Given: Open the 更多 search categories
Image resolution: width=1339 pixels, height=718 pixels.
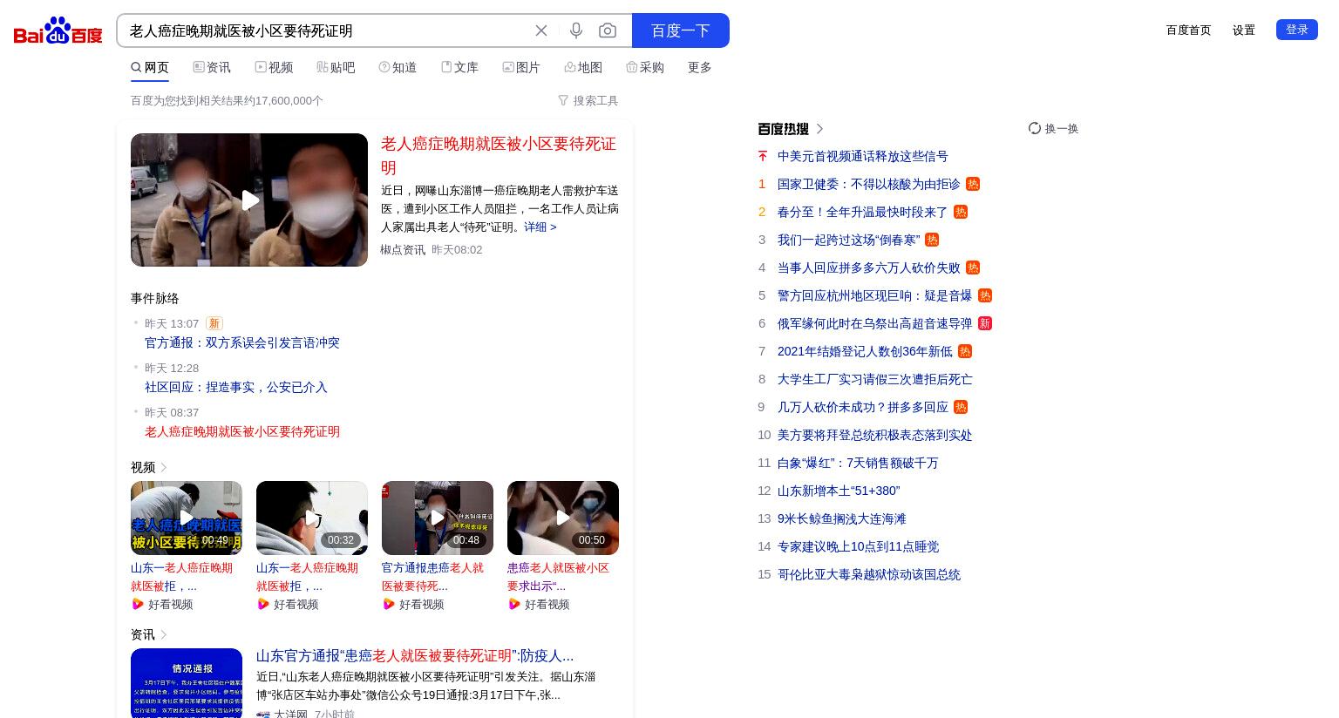Looking at the screenshot, I should click(700, 67).
